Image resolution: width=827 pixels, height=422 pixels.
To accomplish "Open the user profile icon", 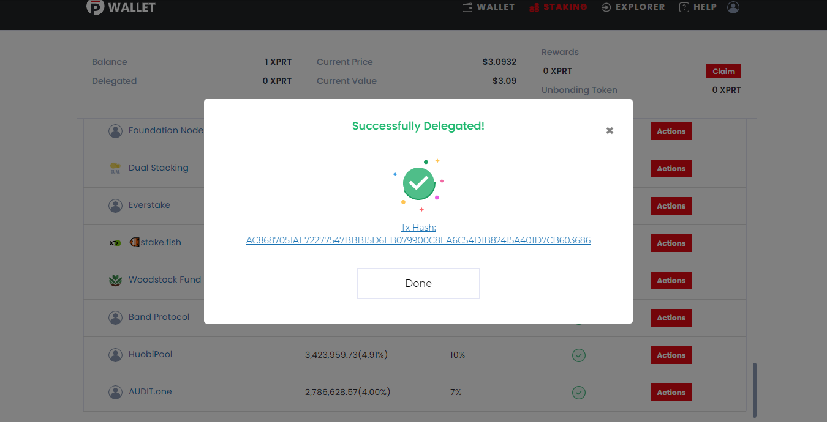I will 733,7.
